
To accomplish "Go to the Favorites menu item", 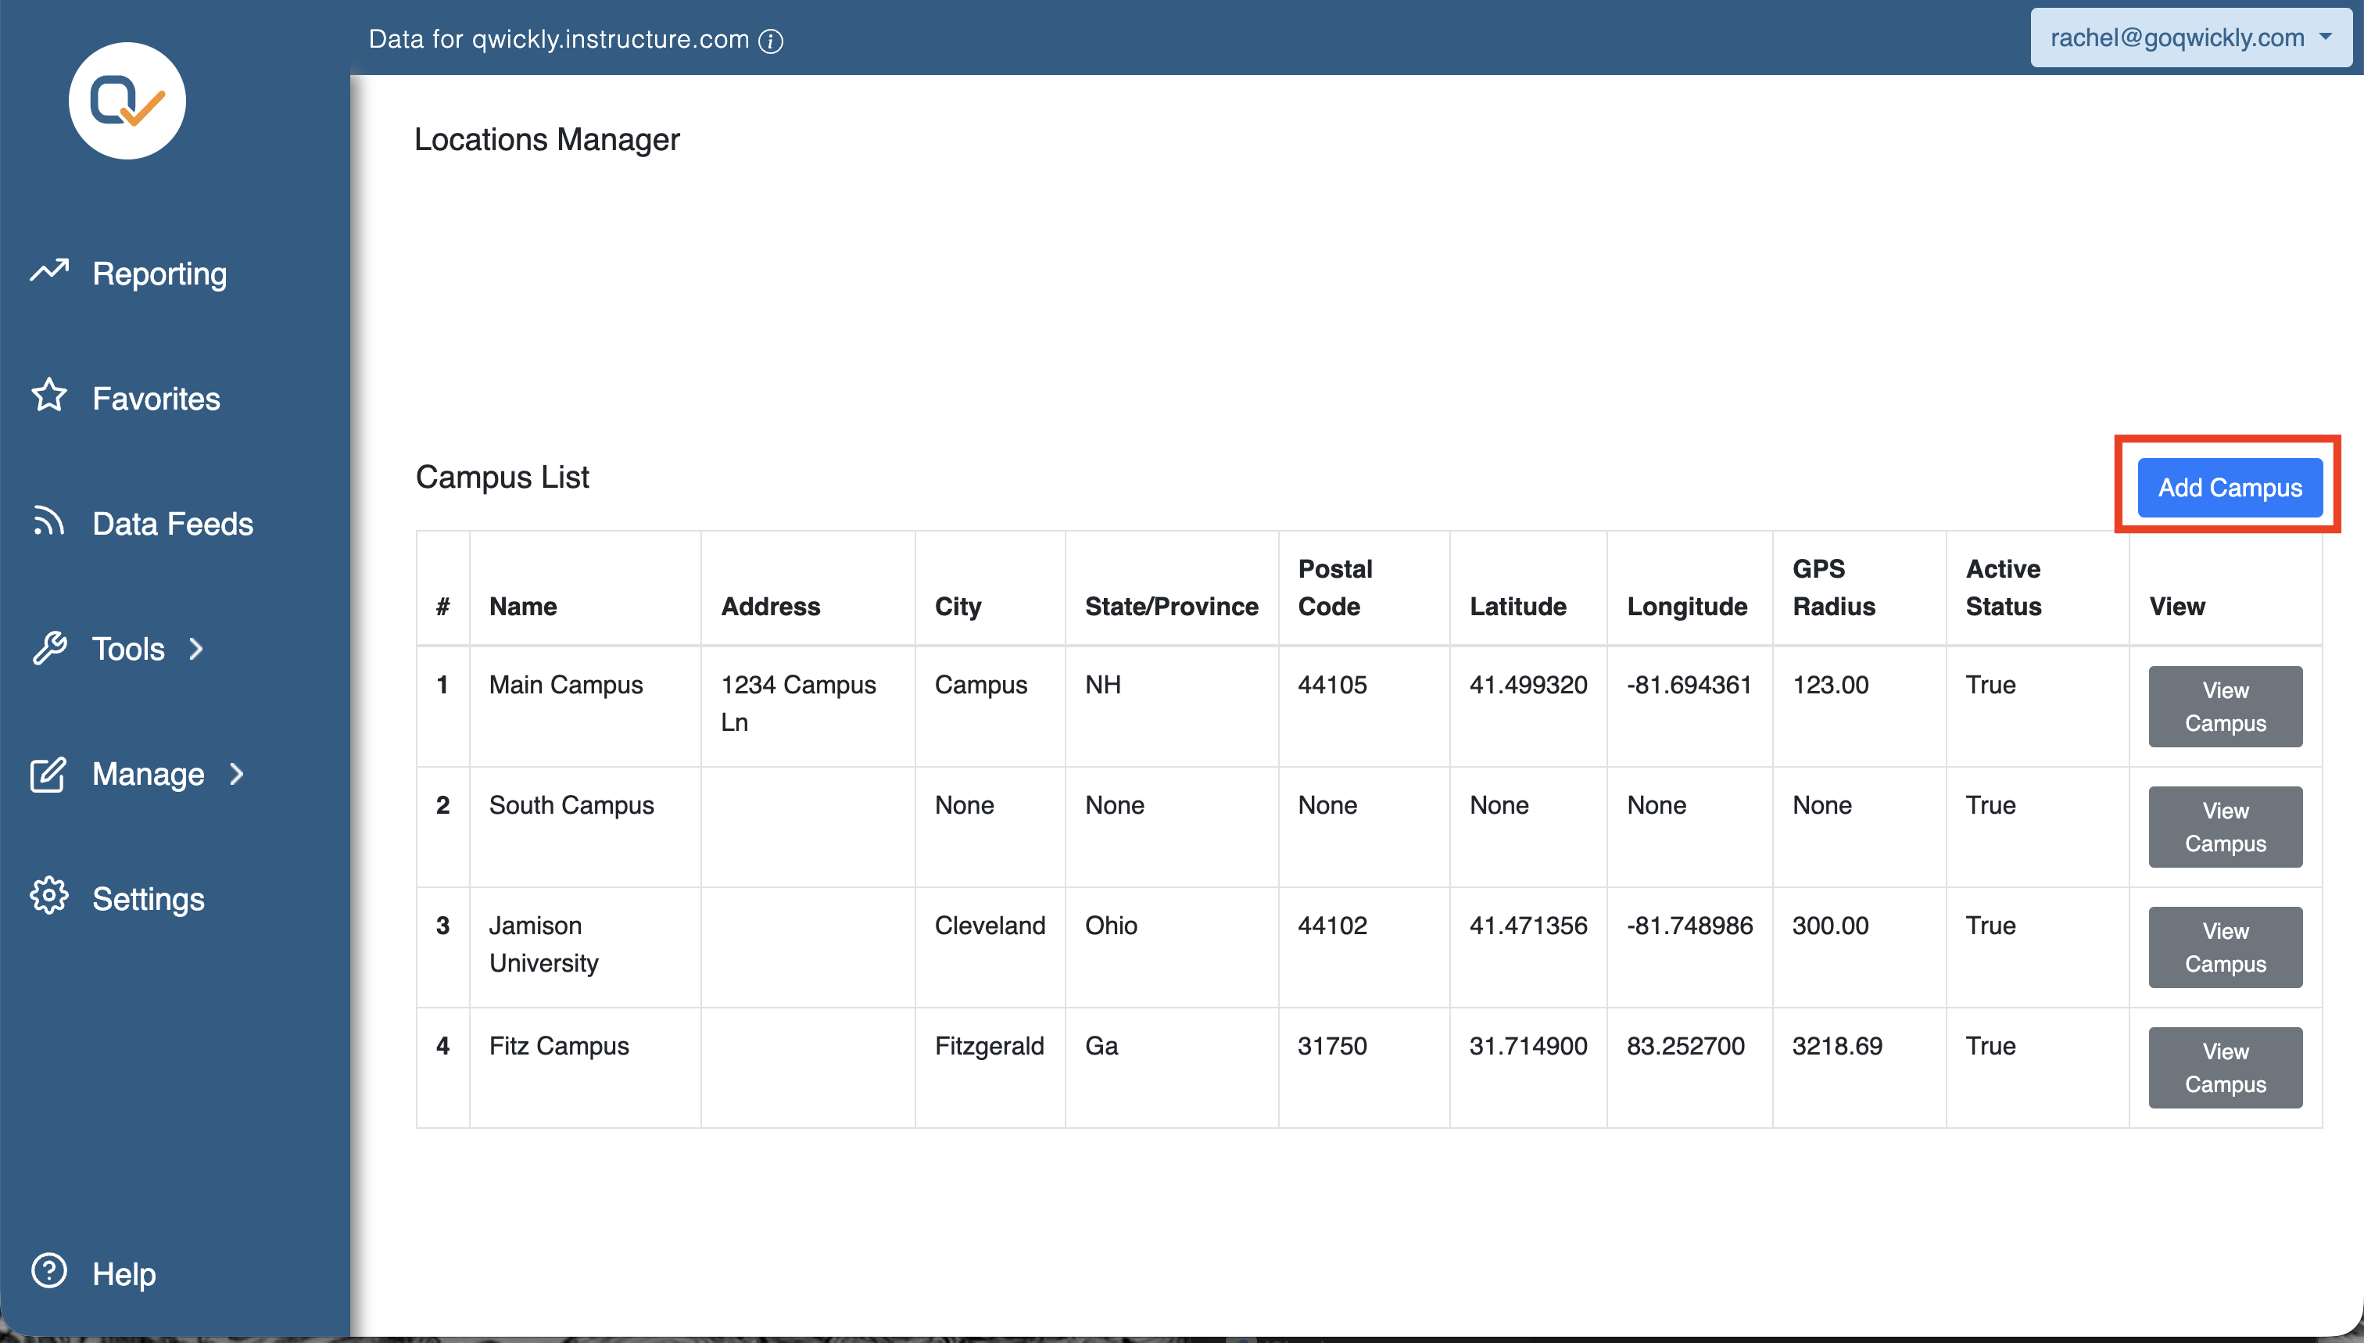I will [x=156, y=399].
